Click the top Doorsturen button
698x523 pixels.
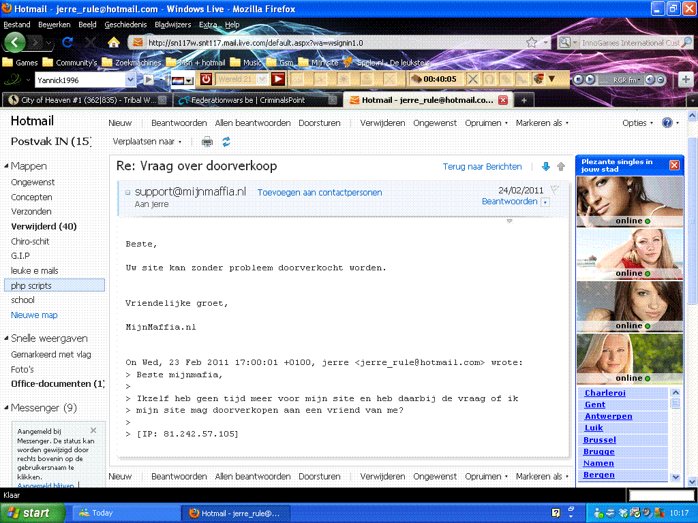pyautogui.click(x=320, y=123)
